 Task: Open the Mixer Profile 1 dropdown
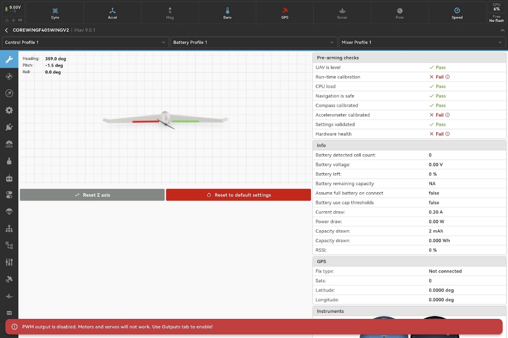422,42
